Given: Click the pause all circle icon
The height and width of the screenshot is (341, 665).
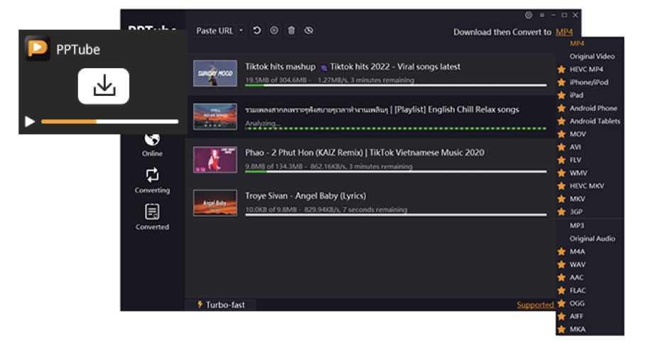Looking at the screenshot, I should (274, 31).
